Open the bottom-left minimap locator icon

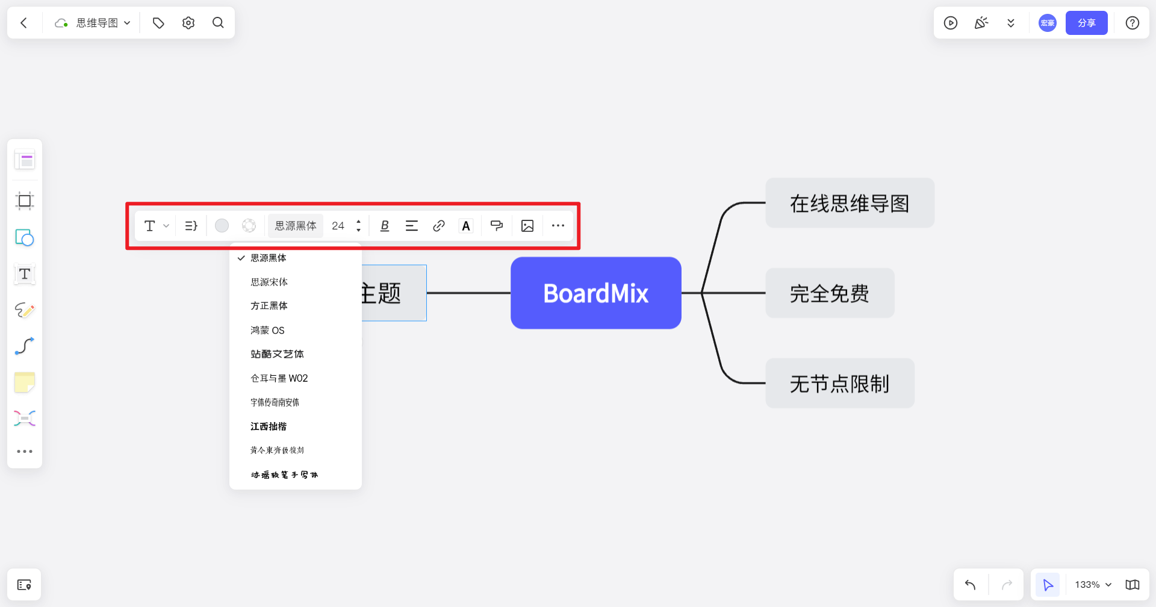click(x=24, y=585)
